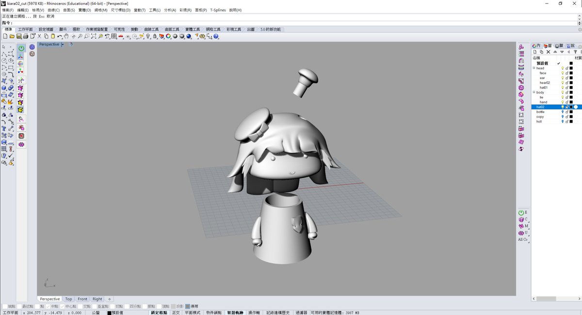Click the move layer up triangle icon
Screen dimensions: 582x315
555,52
